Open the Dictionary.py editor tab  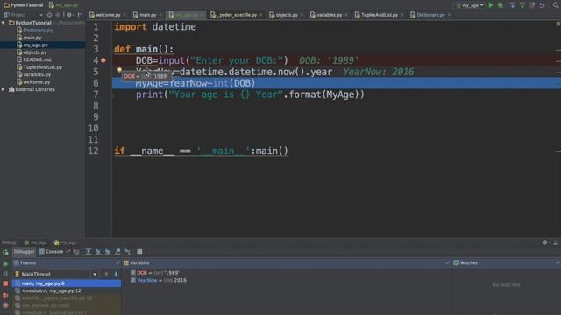[430, 15]
